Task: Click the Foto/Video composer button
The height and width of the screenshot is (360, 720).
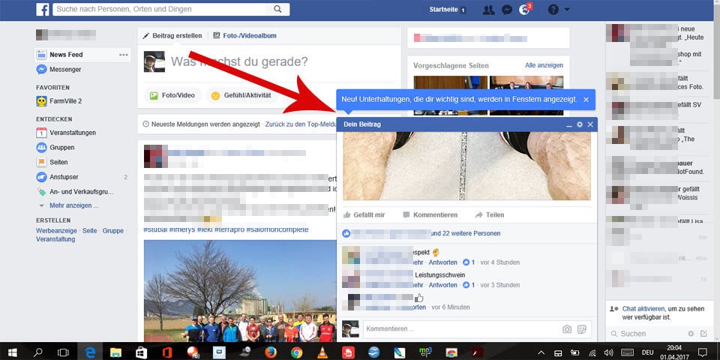Action: coord(172,95)
